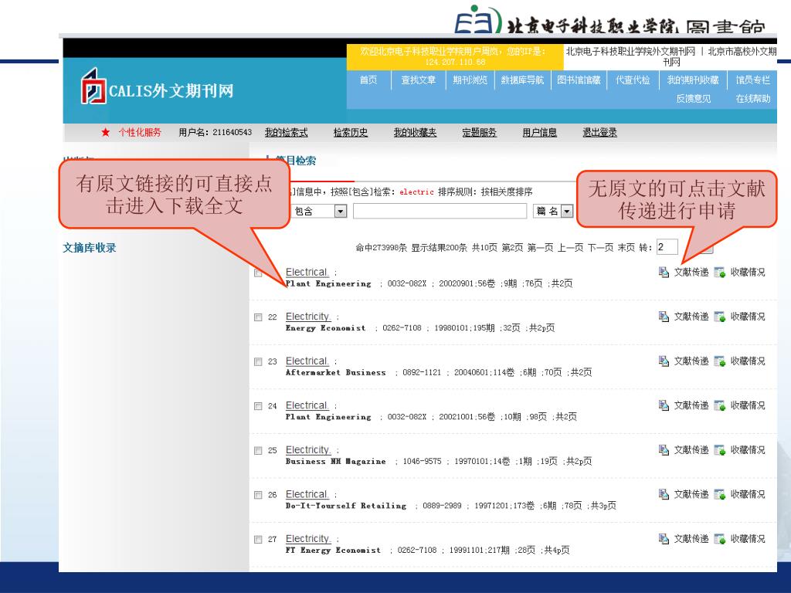Screen dimensions: 791x593
Task: Open Electricity title link of result 22
Action: click(307, 316)
